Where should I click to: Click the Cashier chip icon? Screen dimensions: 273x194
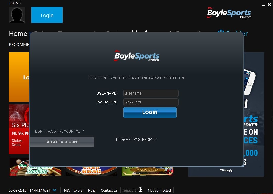pyautogui.click(x=221, y=31)
